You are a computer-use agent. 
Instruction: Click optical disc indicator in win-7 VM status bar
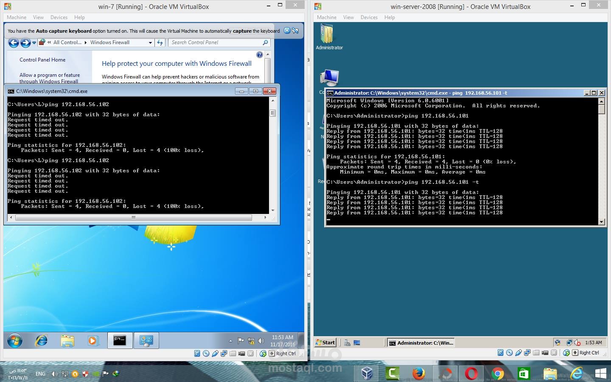[206, 353]
